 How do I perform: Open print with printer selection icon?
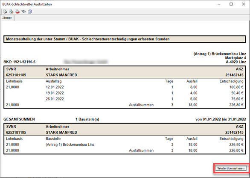point(11,11)
